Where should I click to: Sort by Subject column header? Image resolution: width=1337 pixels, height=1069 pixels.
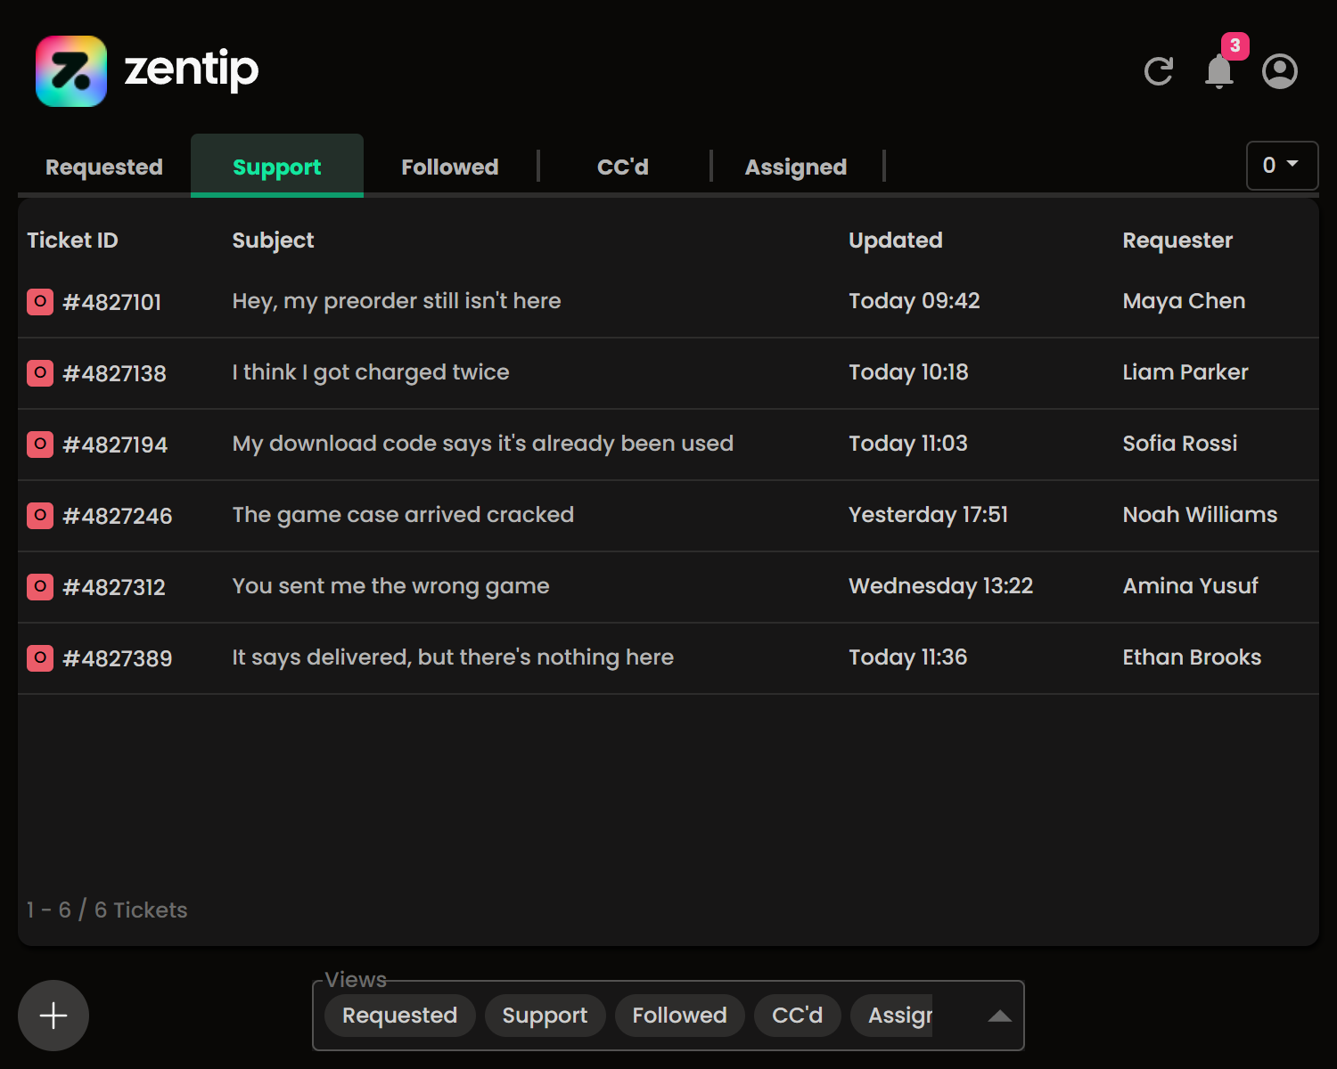coord(273,241)
